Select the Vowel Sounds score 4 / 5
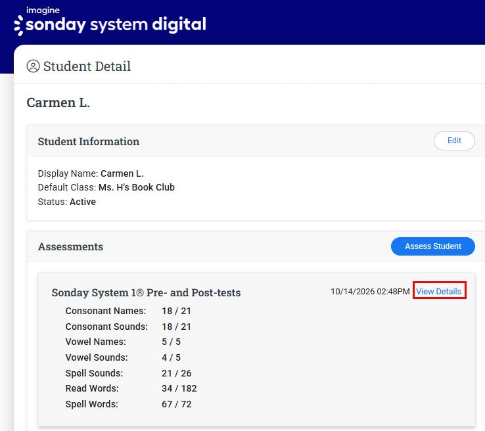This screenshot has height=431, width=485. (x=171, y=357)
